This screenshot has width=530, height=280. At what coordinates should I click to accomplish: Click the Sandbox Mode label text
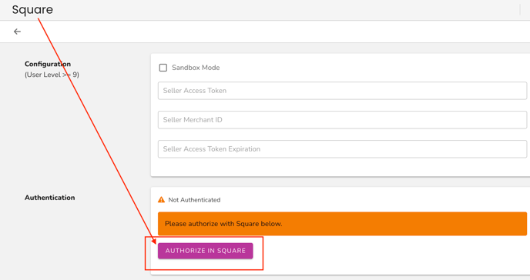click(x=196, y=68)
